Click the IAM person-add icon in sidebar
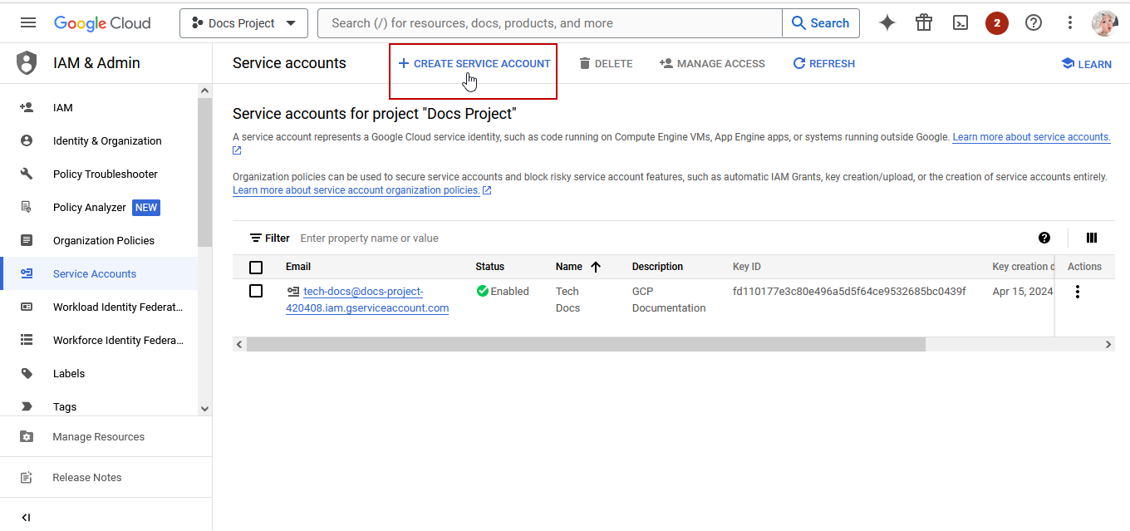The image size is (1130, 531). click(27, 107)
